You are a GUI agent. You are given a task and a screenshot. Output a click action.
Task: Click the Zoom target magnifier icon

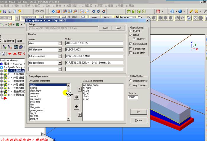click(x=70, y=11)
